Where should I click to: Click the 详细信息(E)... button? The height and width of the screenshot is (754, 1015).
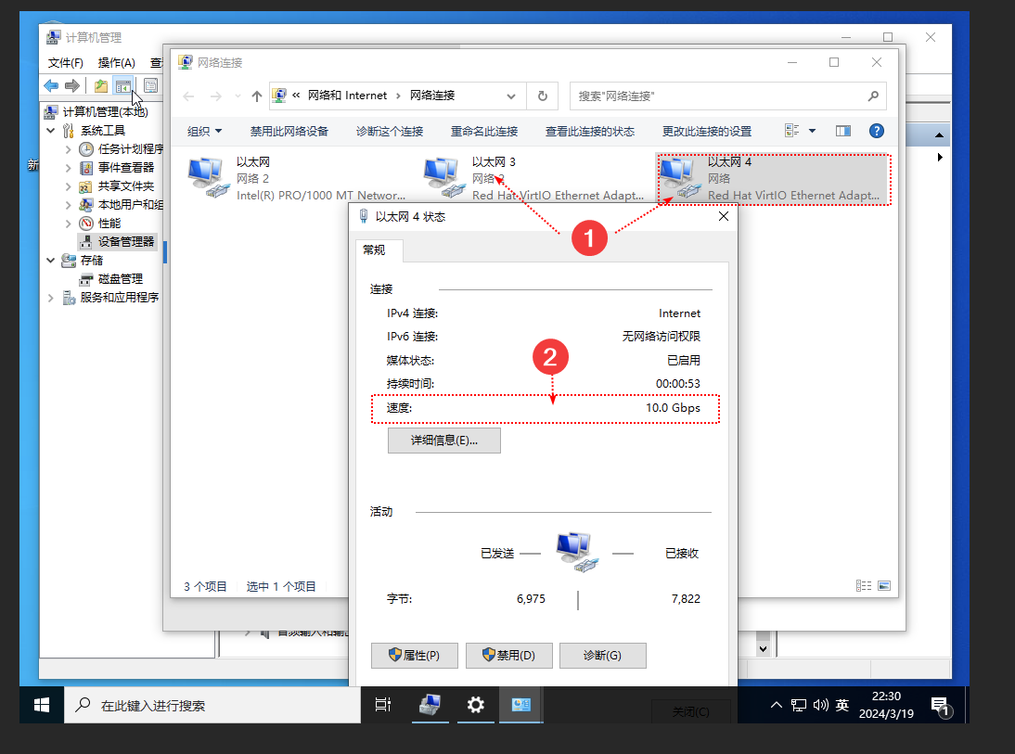point(443,441)
